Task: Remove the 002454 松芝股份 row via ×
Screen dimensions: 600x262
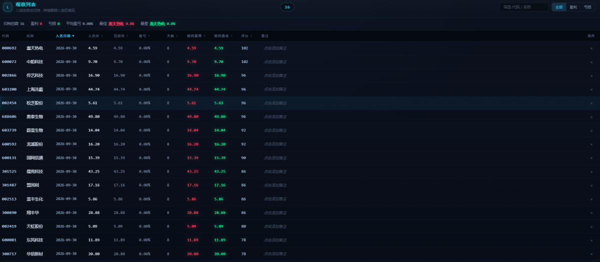Action: pyautogui.click(x=591, y=103)
